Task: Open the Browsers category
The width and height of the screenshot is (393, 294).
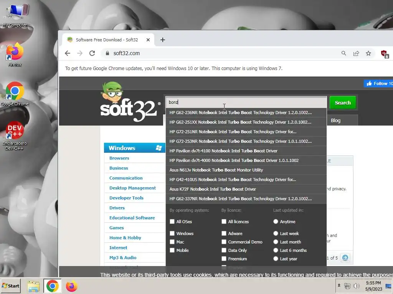Action: click(119, 158)
